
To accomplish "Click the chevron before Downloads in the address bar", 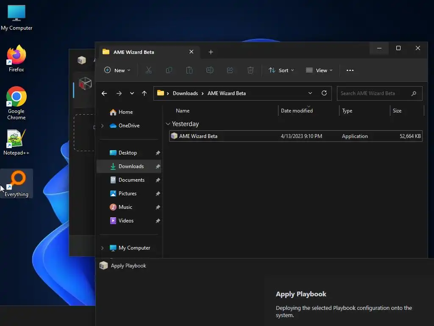I will pos(168,93).
